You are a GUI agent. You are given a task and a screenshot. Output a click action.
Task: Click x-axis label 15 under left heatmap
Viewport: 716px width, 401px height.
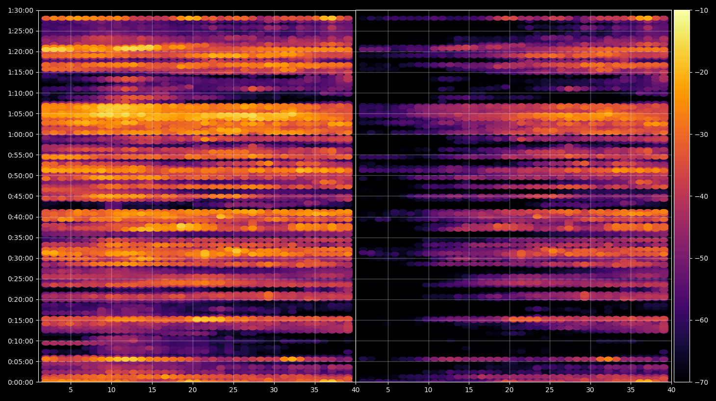pos(152,390)
